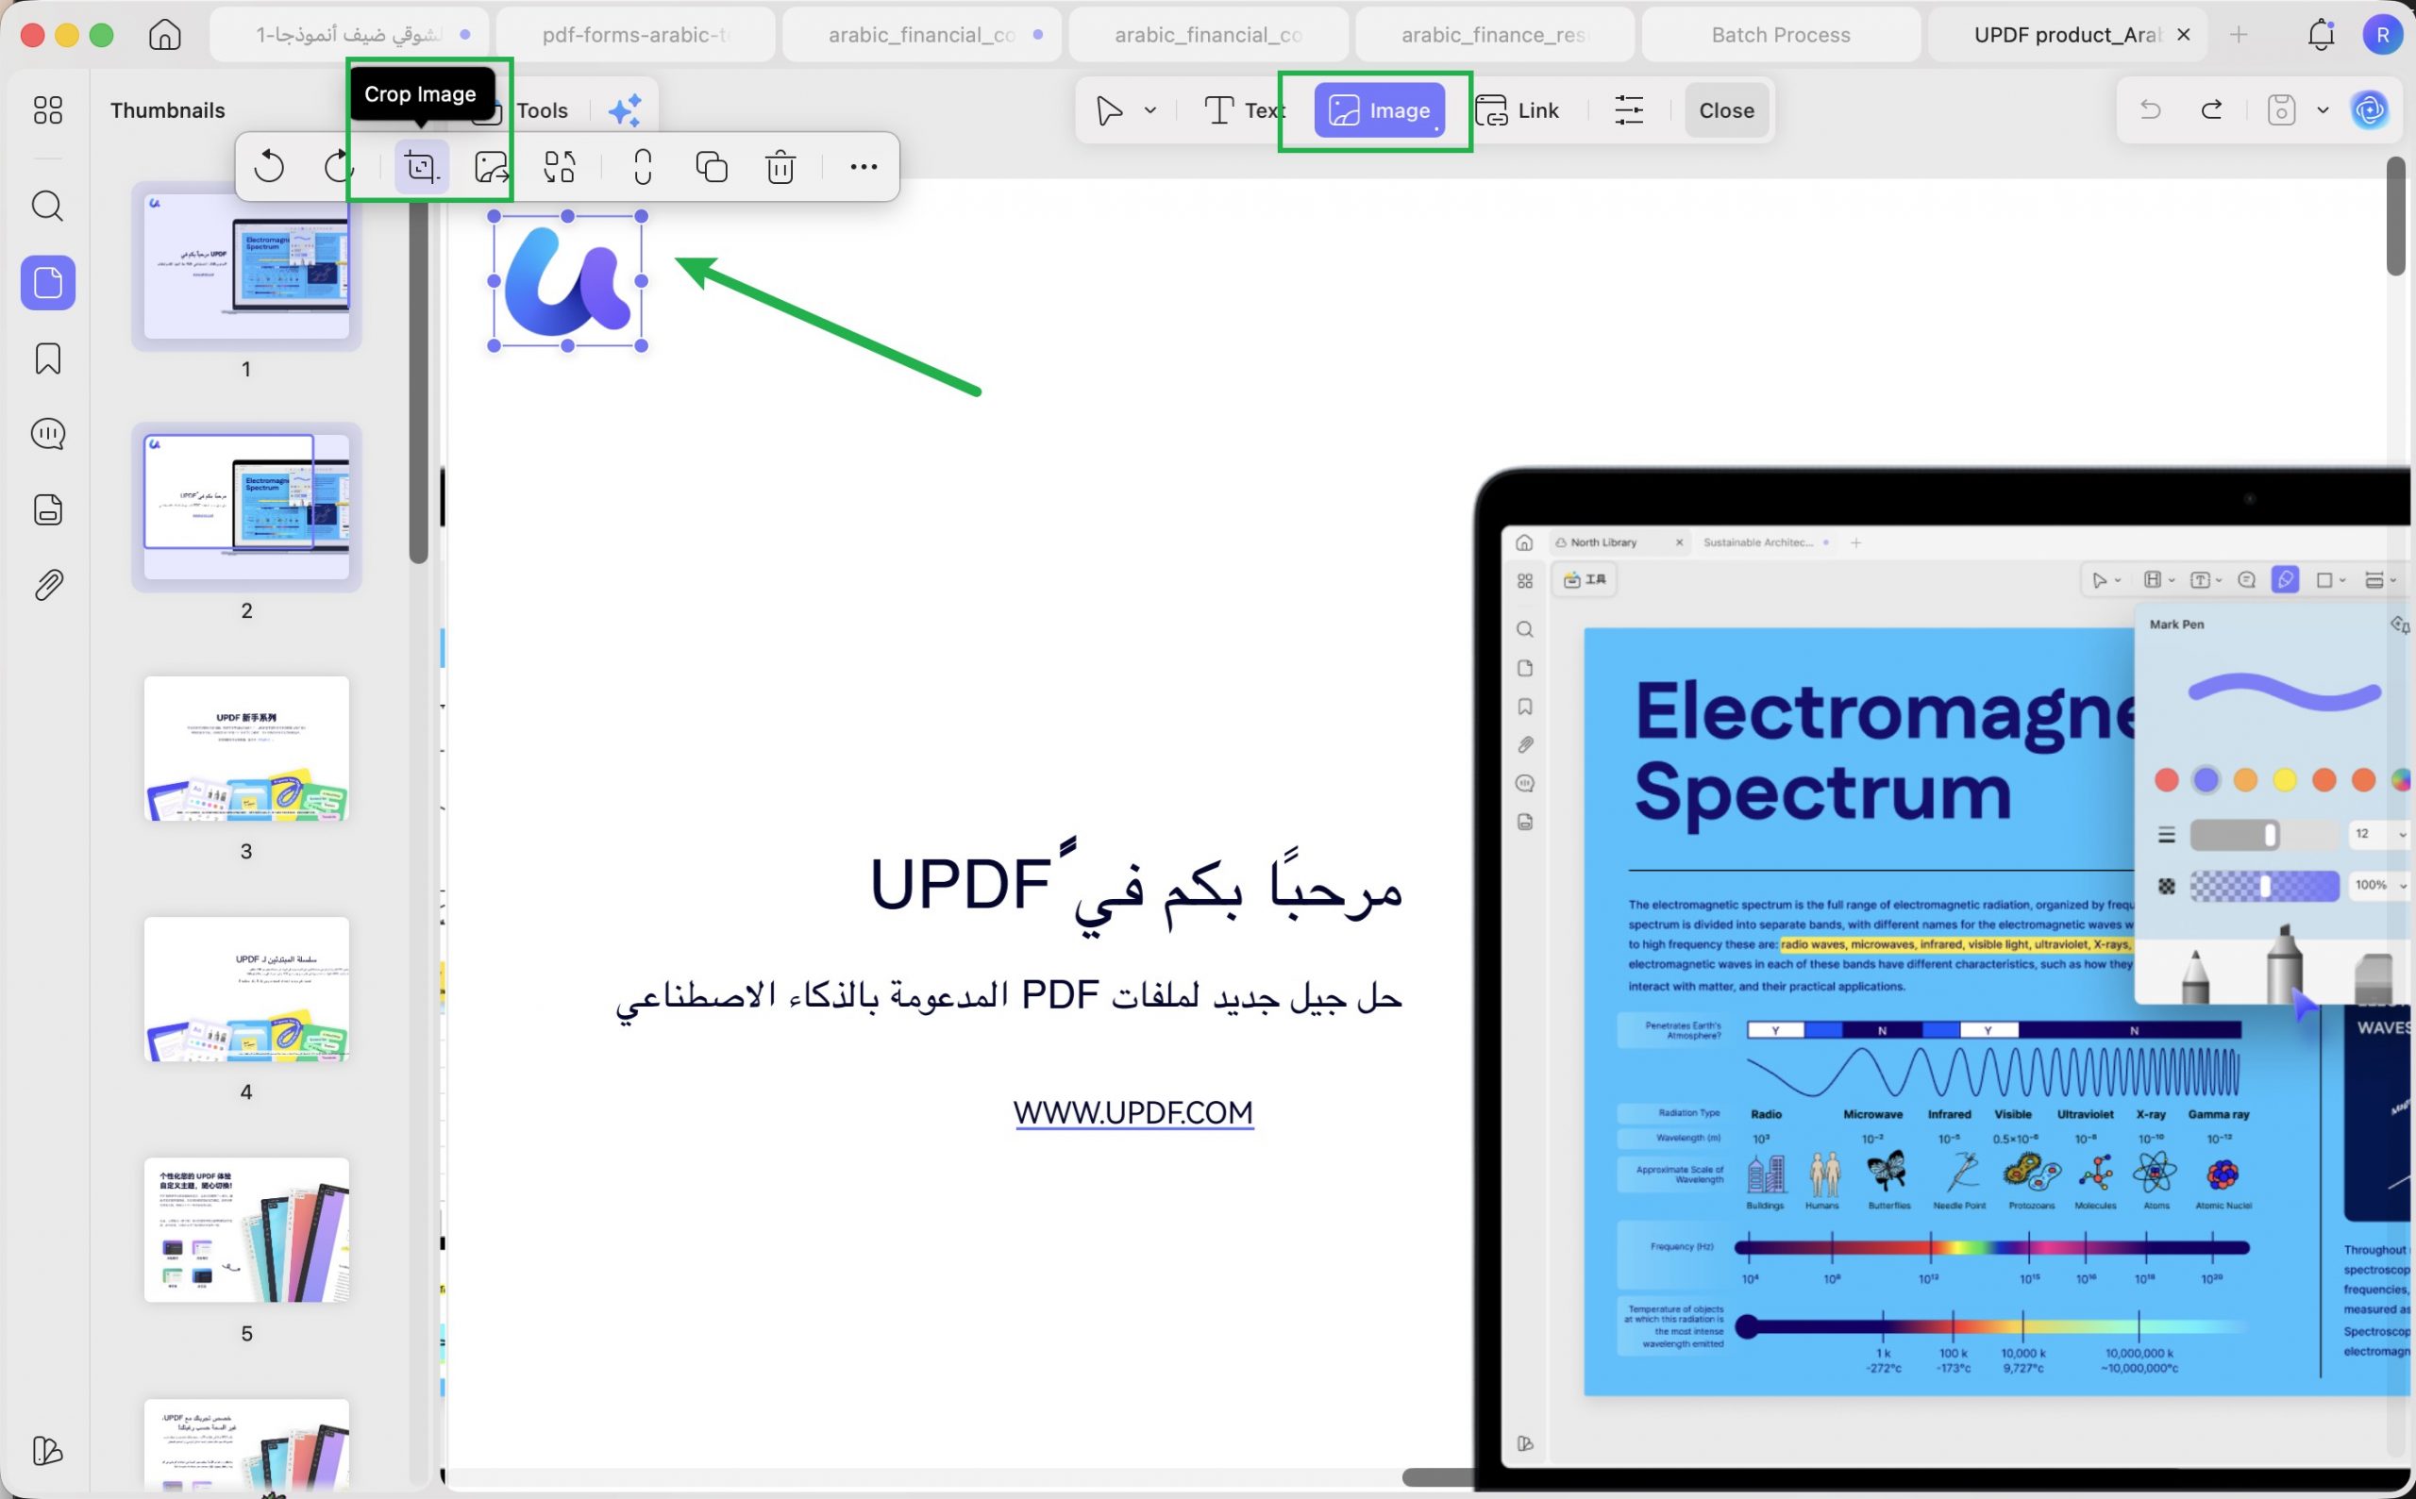Screen dimensions: 2416x1499
Task: Click the Replace Image icon
Action: [x=561, y=167]
